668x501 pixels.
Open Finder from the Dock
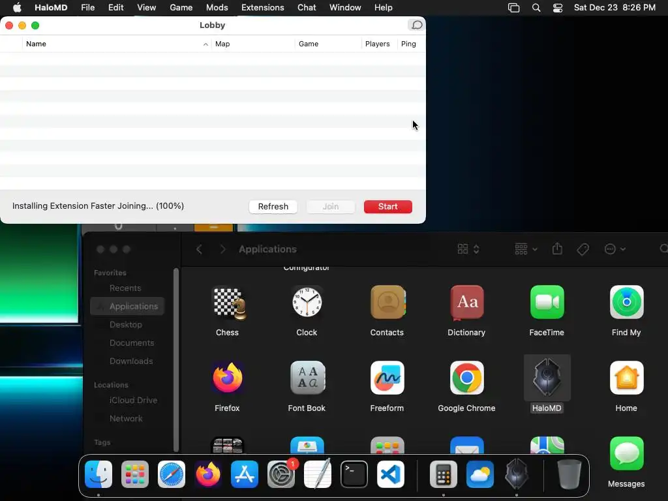point(99,474)
